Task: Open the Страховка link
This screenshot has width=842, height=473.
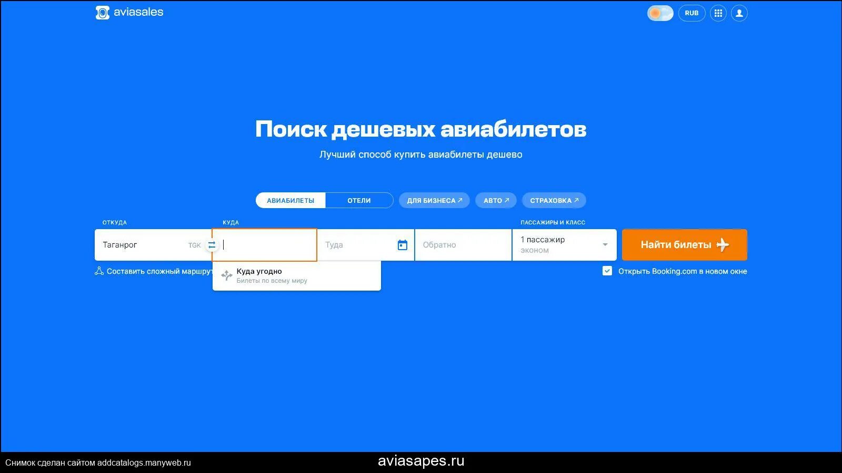Action: coord(554,200)
